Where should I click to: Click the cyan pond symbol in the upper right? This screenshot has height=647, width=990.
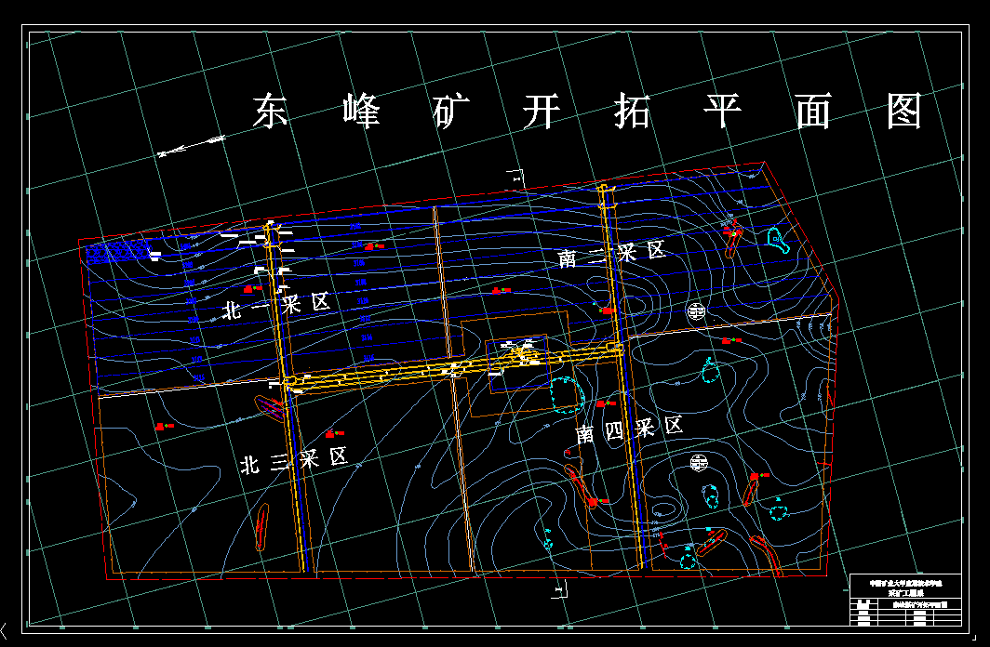pos(774,240)
